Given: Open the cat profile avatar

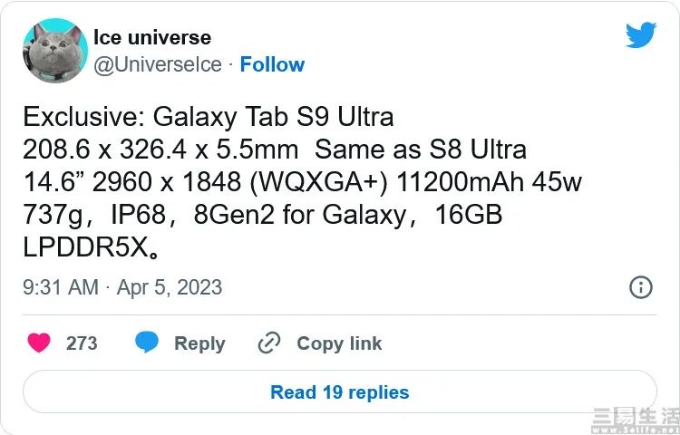Looking at the screenshot, I should point(54,52).
